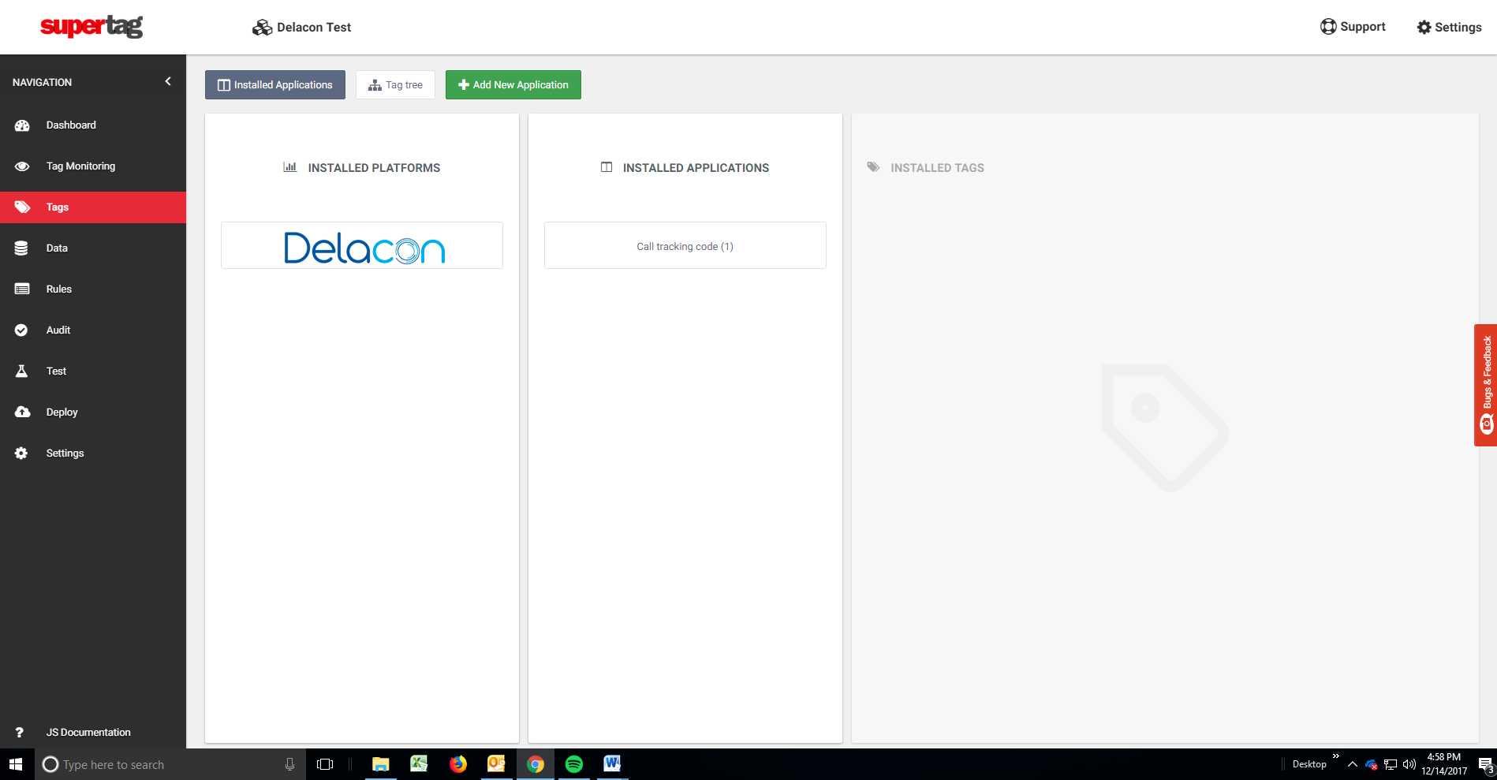
Task: Click the Test flask icon
Action: [21, 371]
